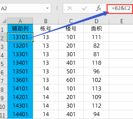Select row 11 header
This screenshot has height=119, width=133.
3,114
